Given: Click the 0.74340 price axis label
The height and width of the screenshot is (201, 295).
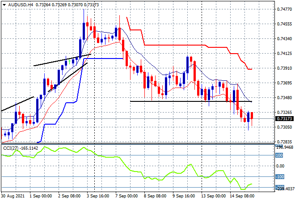Looking at the screenshot, I should (284, 39).
